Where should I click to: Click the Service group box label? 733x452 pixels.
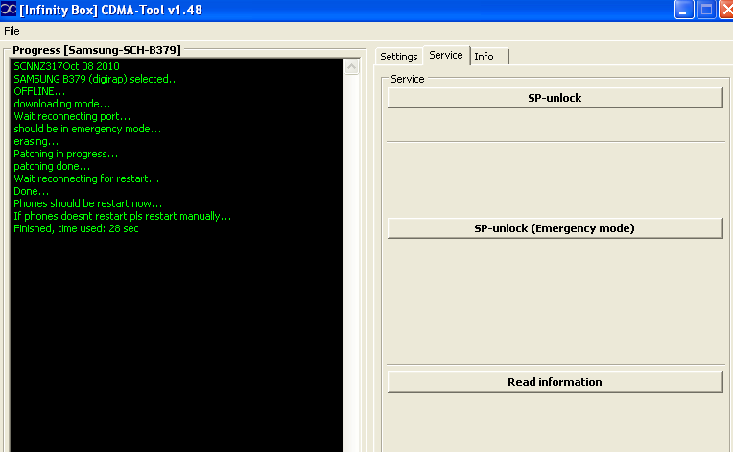click(x=408, y=79)
